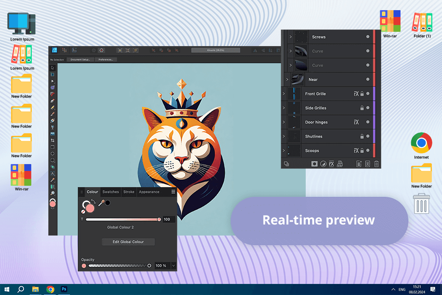Open the Colour panel hamburger menu
The width and height of the screenshot is (442, 295).
(173, 192)
